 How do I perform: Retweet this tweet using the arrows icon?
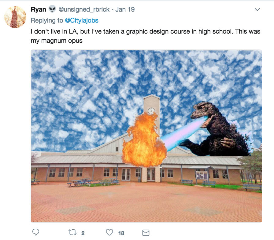point(72,232)
